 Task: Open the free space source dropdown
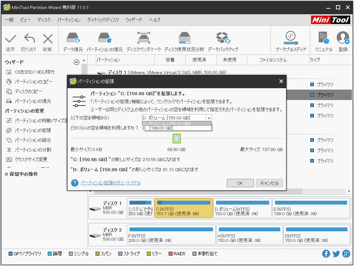tap(209, 118)
